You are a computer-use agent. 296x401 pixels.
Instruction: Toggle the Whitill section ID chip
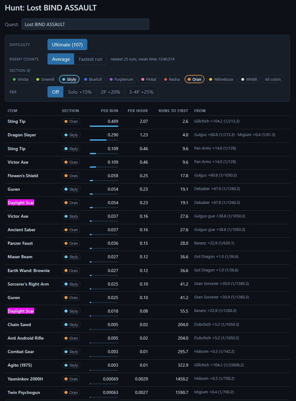point(249,79)
